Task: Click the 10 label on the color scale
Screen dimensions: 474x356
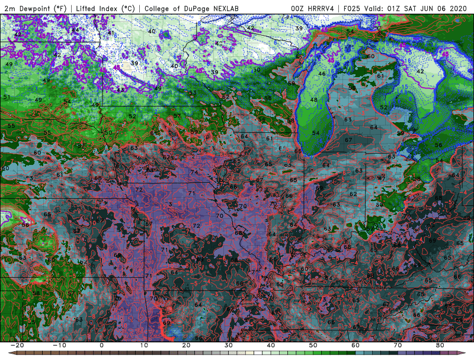Action: pyautogui.click(x=144, y=345)
